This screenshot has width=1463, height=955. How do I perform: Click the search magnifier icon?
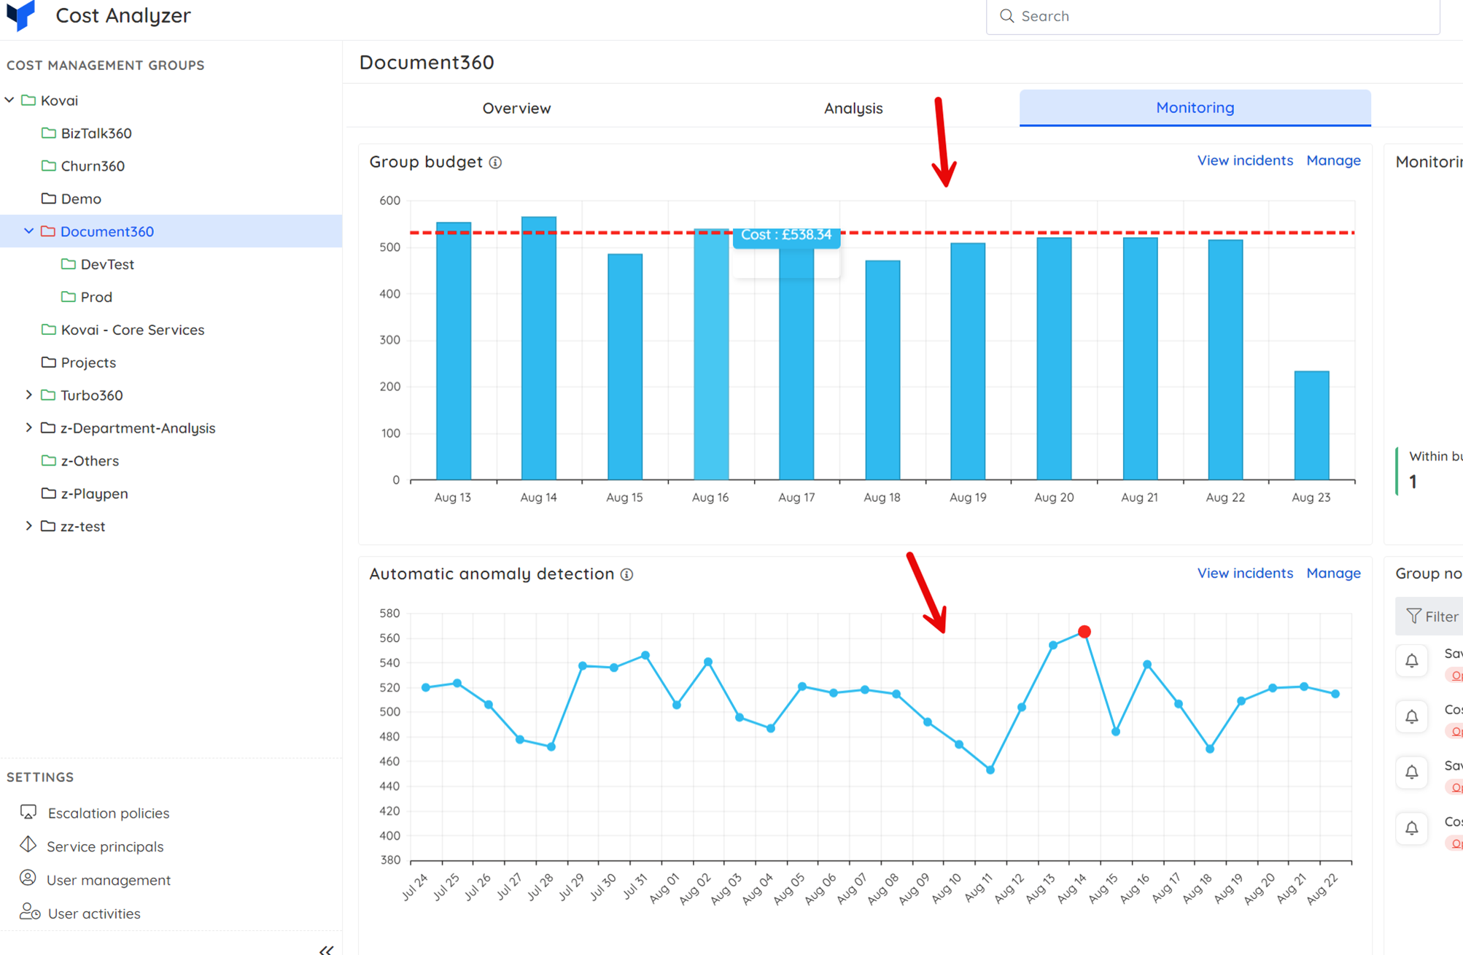(1006, 16)
